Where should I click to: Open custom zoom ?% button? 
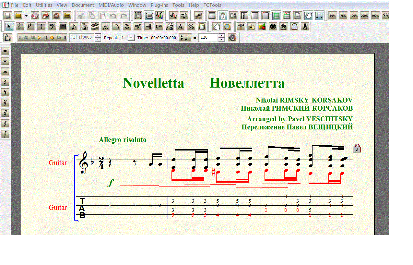tap(386, 16)
